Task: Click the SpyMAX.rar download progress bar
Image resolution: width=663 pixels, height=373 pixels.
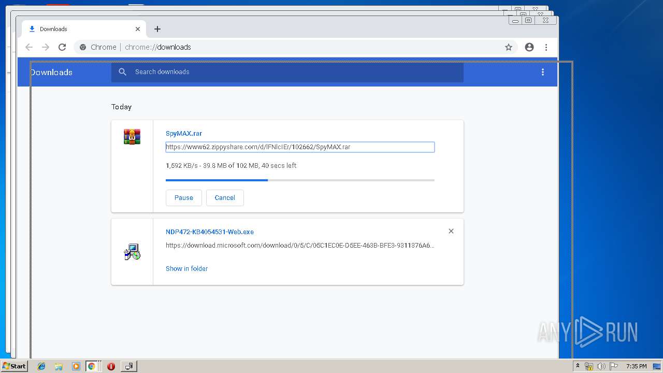Action: tap(300, 180)
